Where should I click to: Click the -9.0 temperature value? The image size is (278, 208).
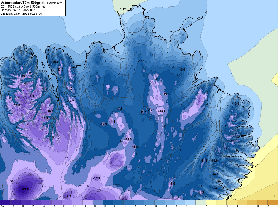(74, 67)
